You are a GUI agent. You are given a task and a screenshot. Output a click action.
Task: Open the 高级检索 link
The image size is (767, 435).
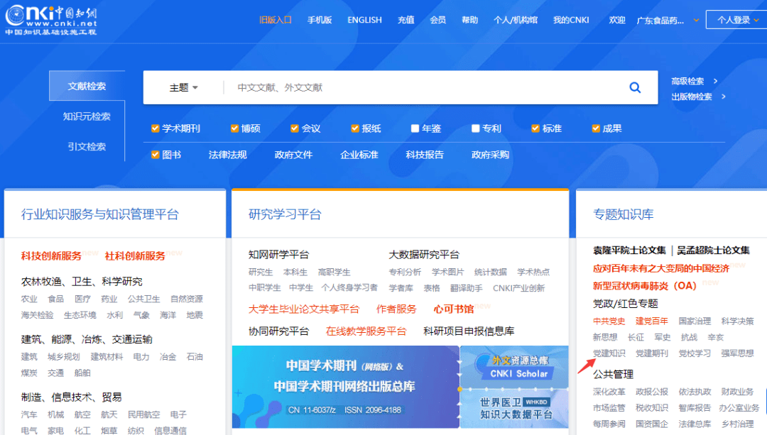(x=687, y=81)
